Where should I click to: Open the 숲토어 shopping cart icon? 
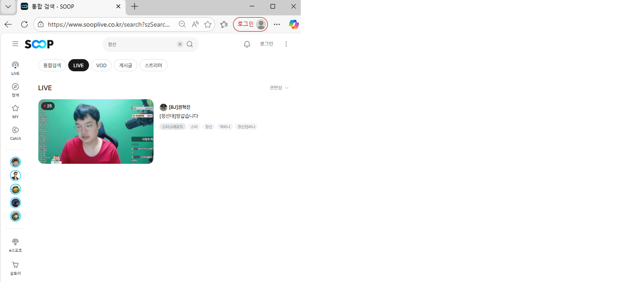click(x=15, y=268)
